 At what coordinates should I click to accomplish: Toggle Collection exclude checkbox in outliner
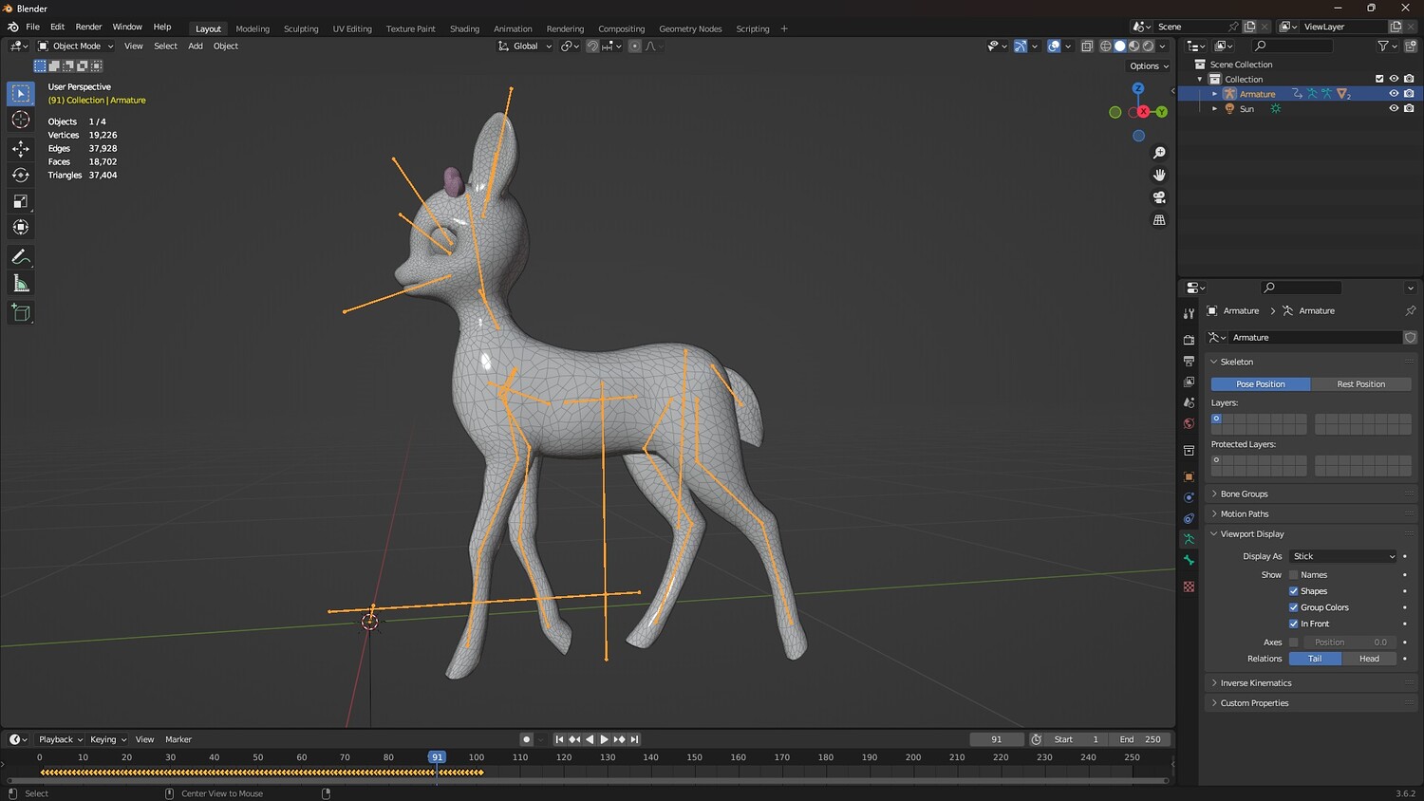[1379, 79]
